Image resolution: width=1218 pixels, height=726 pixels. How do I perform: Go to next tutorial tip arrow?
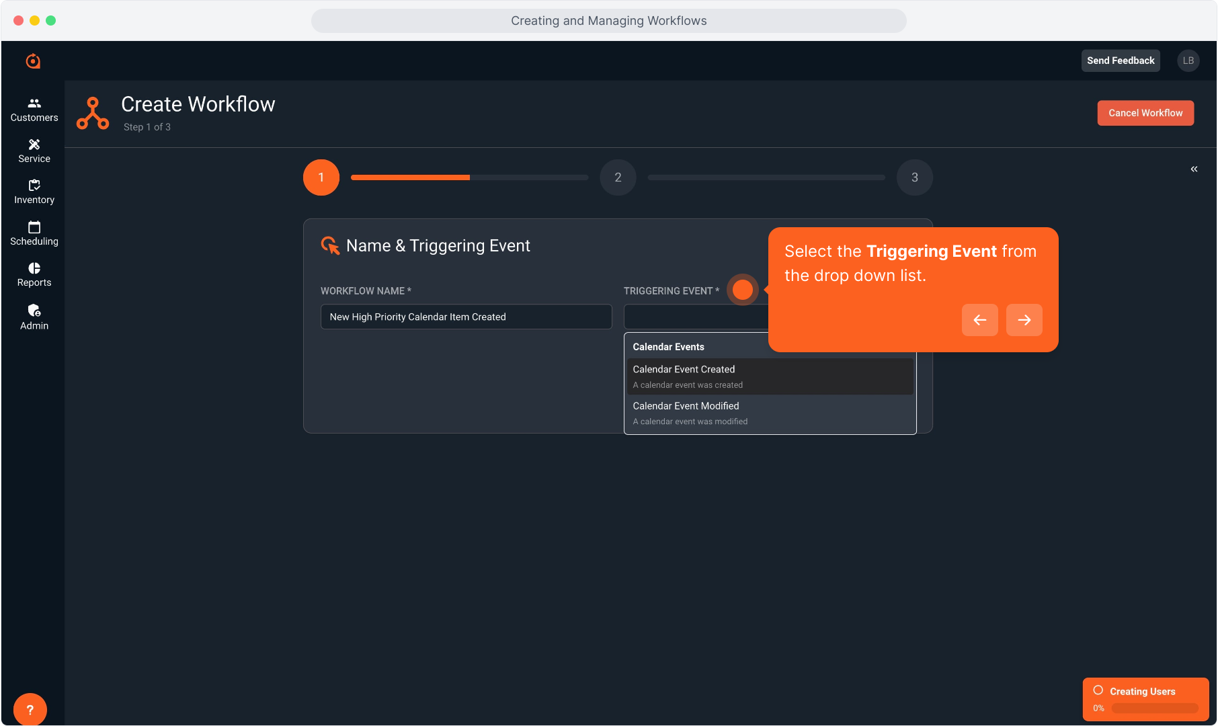click(x=1024, y=320)
